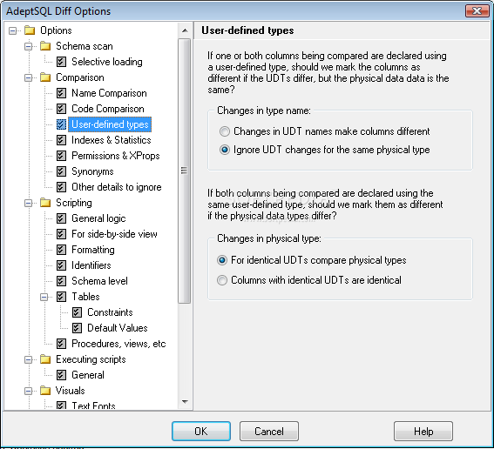Click the General page icon under Executing scripts
Viewport: 494px width, 449px height.
[x=61, y=375]
